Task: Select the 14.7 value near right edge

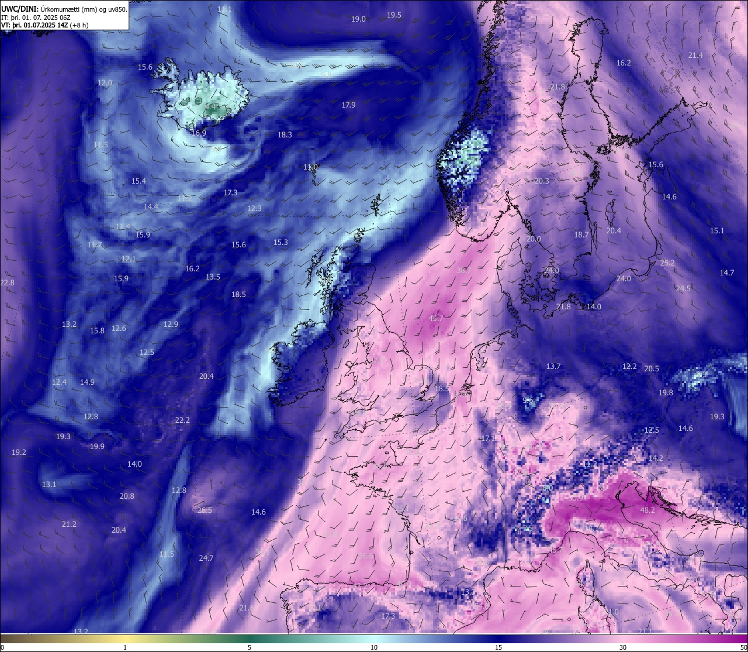Action: (x=727, y=272)
